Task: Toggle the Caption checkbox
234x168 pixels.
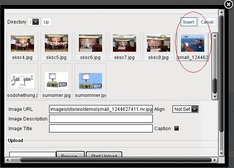Action: [x=177, y=128]
